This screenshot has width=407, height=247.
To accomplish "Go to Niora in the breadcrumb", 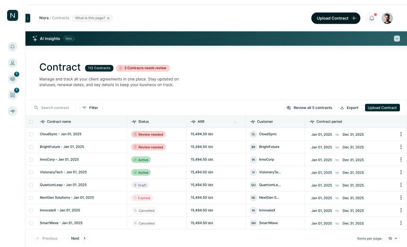I will 43,18.
